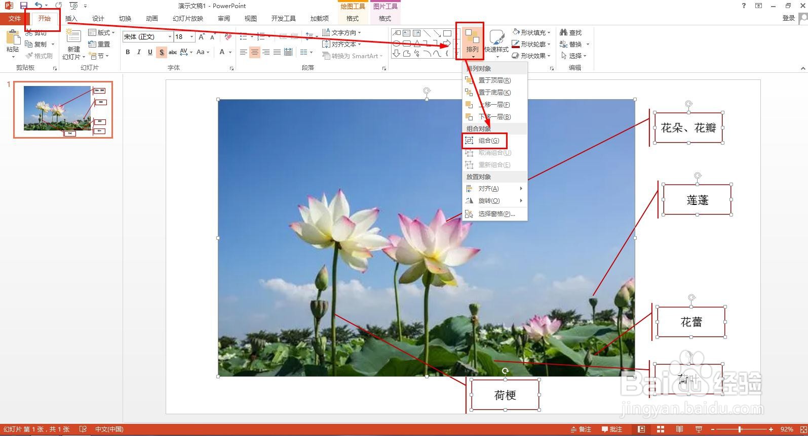Click the Sign in (登录) link
This screenshot has width=808, height=436.
(x=789, y=18)
